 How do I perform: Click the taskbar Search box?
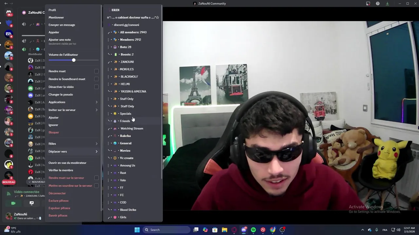pyautogui.click(x=167, y=230)
